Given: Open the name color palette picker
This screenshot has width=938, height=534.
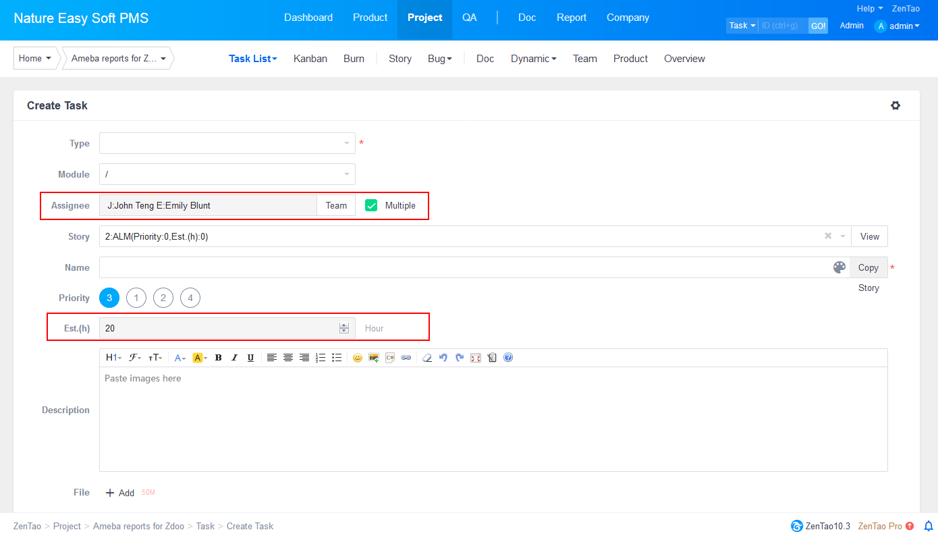Looking at the screenshot, I should (839, 267).
